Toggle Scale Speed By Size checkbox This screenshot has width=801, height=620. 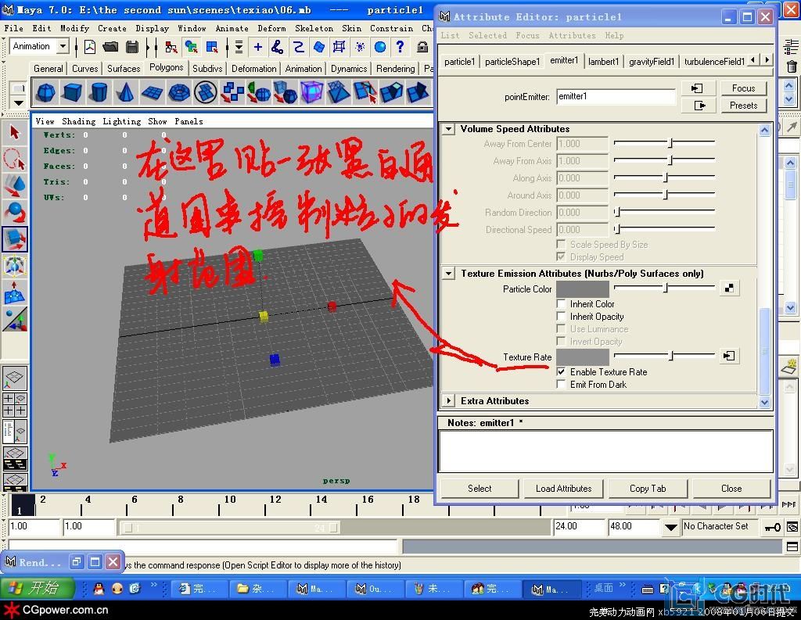(x=561, y=244)
